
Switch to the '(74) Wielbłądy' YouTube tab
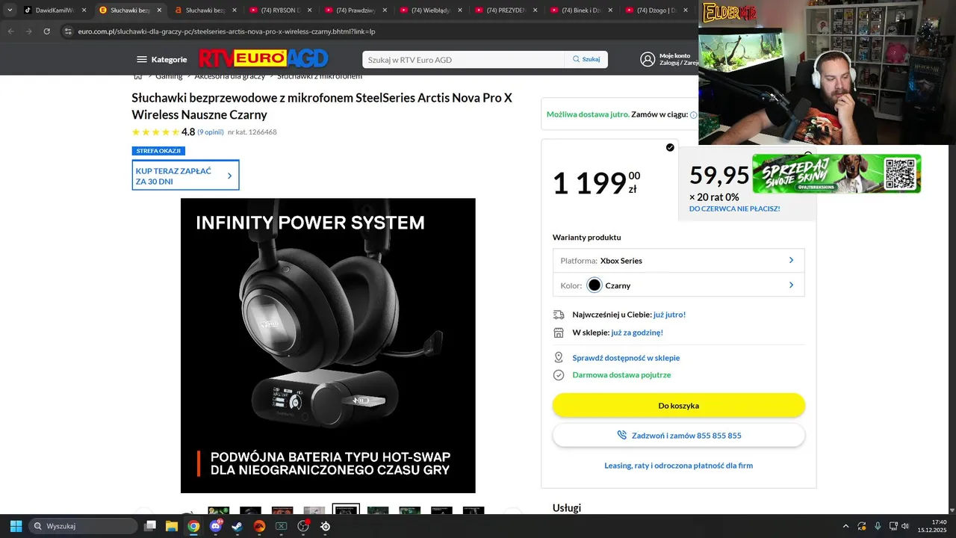tap(432, 10)
